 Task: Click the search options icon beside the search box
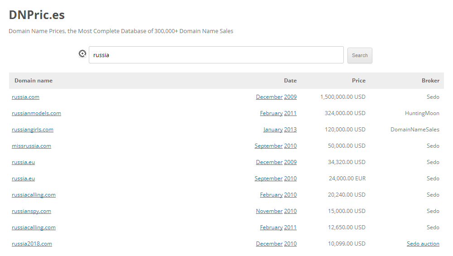[x=82, y=54]
